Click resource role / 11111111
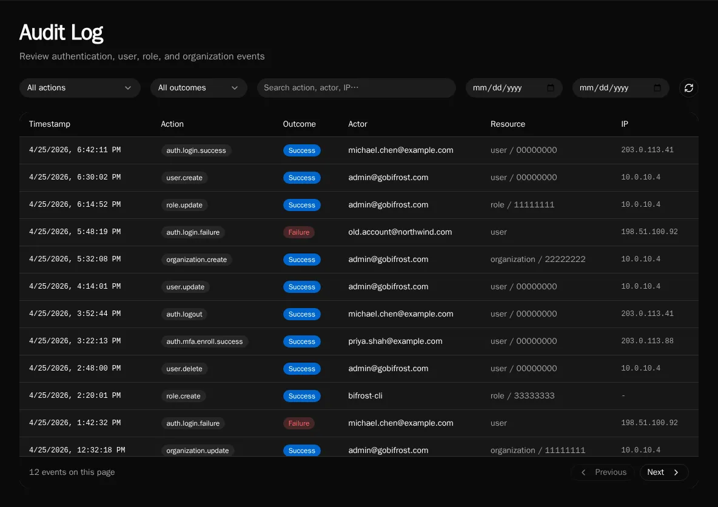718x507 pixels. pyautogui.click(x=522, y=205)
